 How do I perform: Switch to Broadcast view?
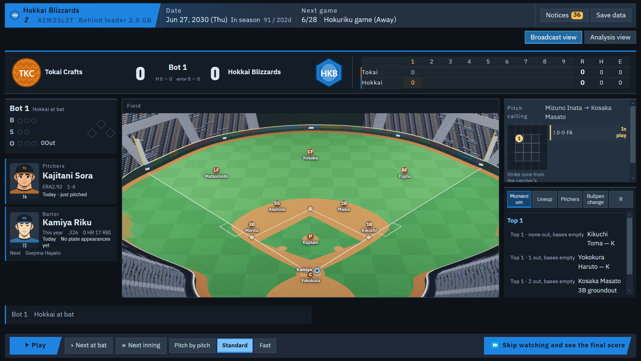554,37
